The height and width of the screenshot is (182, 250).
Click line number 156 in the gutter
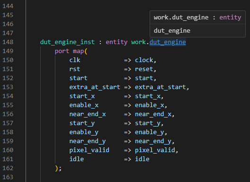tap(8, 114)
